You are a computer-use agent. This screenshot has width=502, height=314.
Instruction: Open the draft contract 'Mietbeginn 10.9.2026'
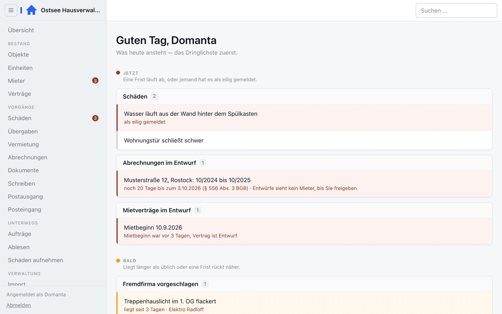pyautogui.click(x=304, y=231)
